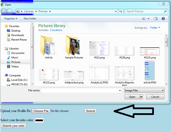
Task: Select the #1122.png thumbnail
Action: tap(49, 74)
